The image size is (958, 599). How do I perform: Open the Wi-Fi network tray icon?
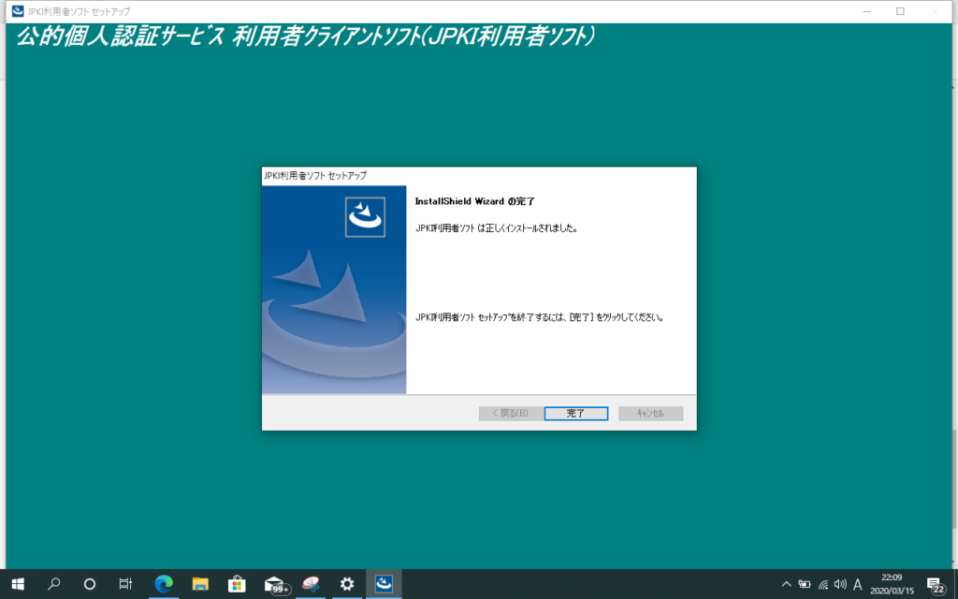click(x=823, y=584)
